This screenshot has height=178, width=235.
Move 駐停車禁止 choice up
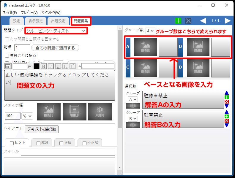tap(227, 93)
